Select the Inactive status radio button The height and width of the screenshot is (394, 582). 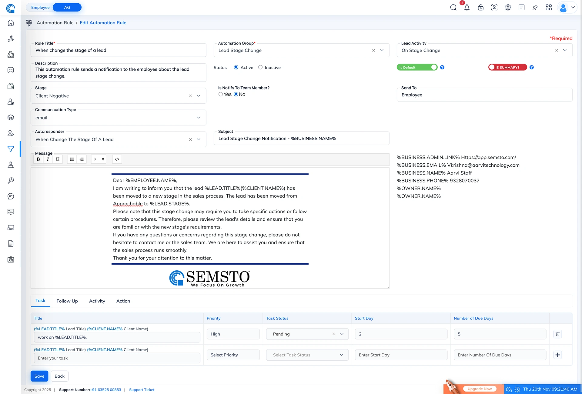260,67
